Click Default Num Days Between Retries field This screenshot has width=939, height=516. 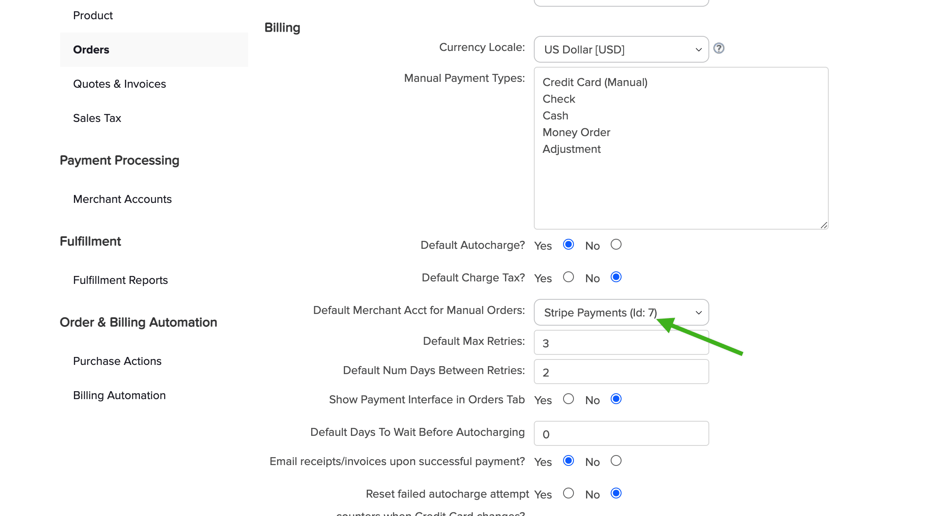click(x=621, y=372)
